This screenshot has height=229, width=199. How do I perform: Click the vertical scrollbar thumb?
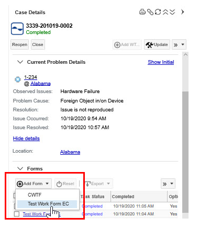click(x=185, y=152)
